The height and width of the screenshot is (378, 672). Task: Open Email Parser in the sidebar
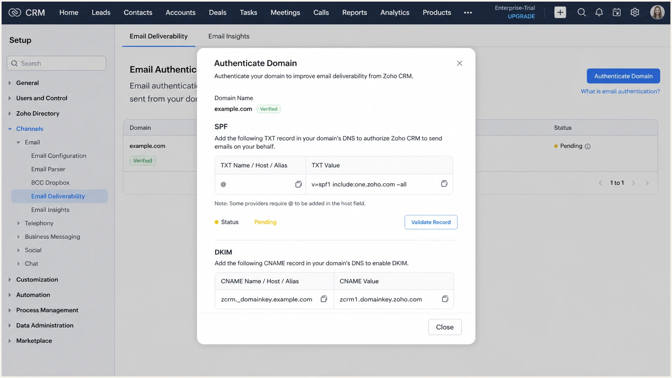48,169
